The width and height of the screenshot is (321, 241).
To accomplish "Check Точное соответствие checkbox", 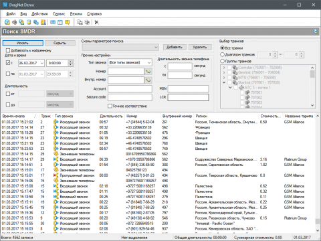I will 110,106.
